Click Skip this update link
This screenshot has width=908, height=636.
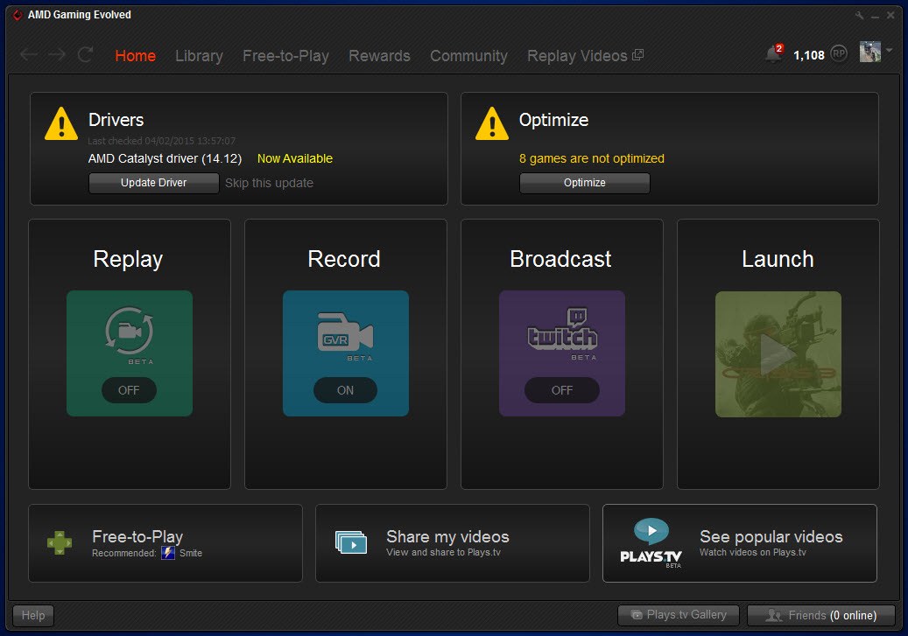point(269,183)
